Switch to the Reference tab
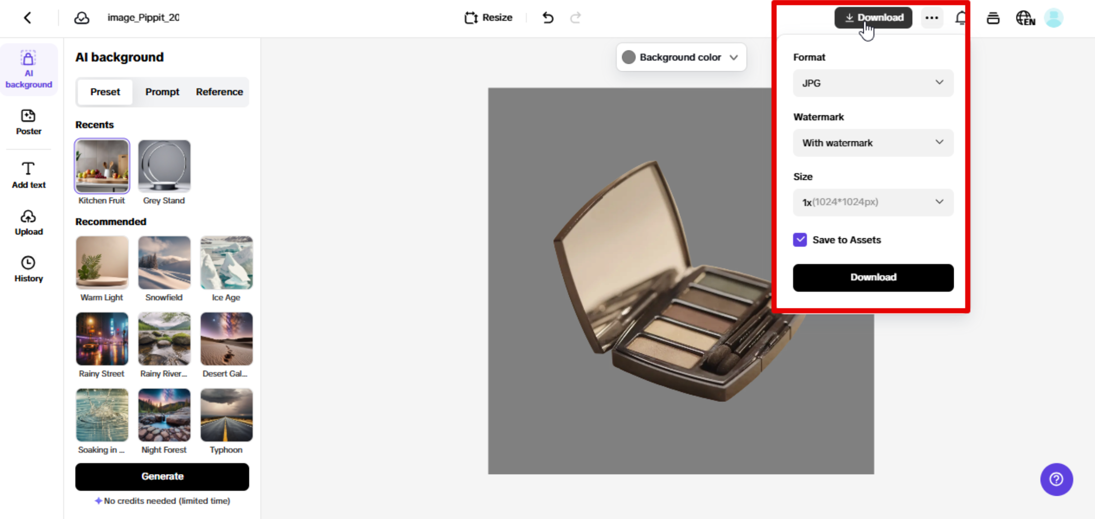1095x519 pixels. pyautogui.click(x=219, y=92)
